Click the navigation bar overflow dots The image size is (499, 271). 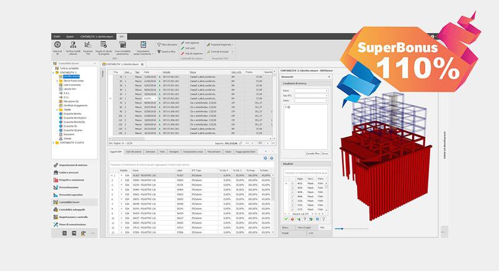93,233
